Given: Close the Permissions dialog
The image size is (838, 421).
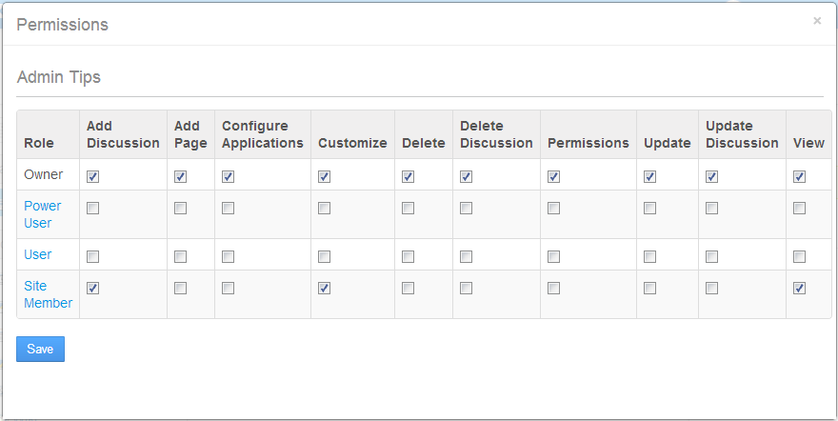Looking at the screenshot, I should click(x=817, y=21).
